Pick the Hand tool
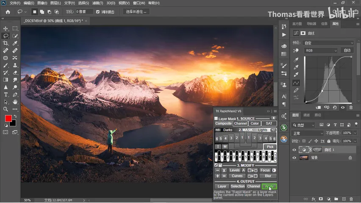The image size is (361, 203). 15,102
